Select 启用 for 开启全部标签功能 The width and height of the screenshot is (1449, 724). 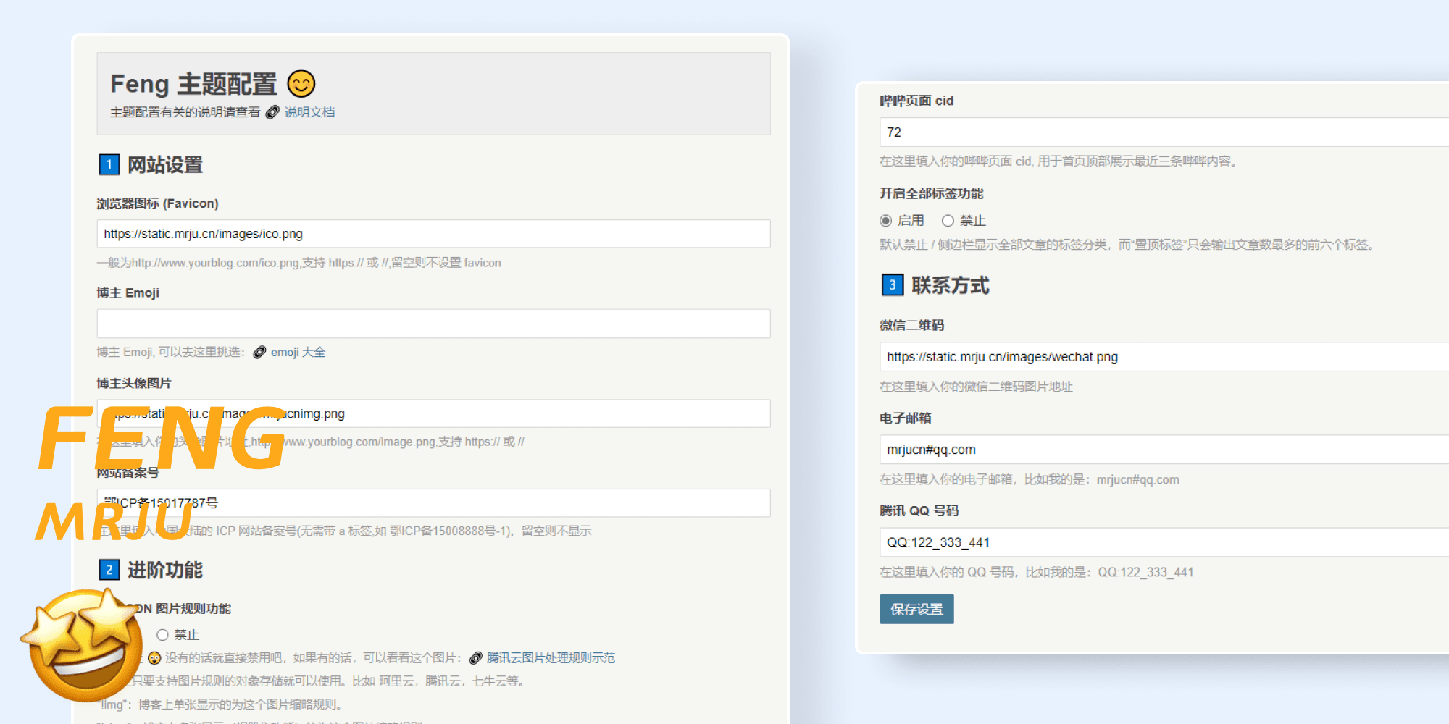click(885, 221)
